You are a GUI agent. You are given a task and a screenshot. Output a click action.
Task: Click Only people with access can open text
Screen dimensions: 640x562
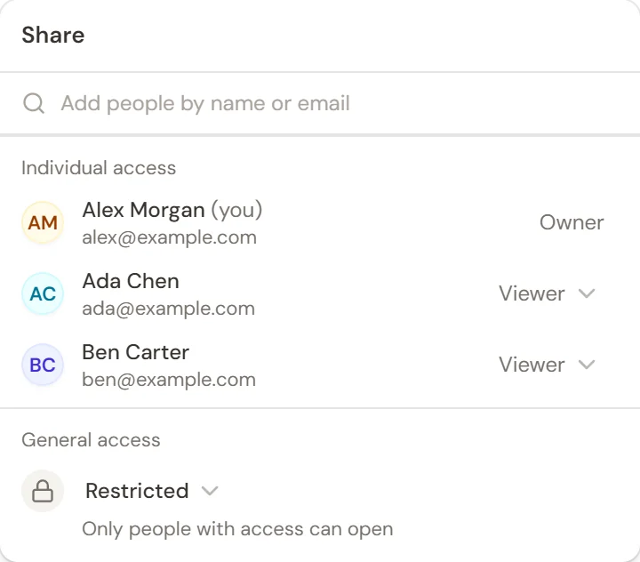point(237,529)
